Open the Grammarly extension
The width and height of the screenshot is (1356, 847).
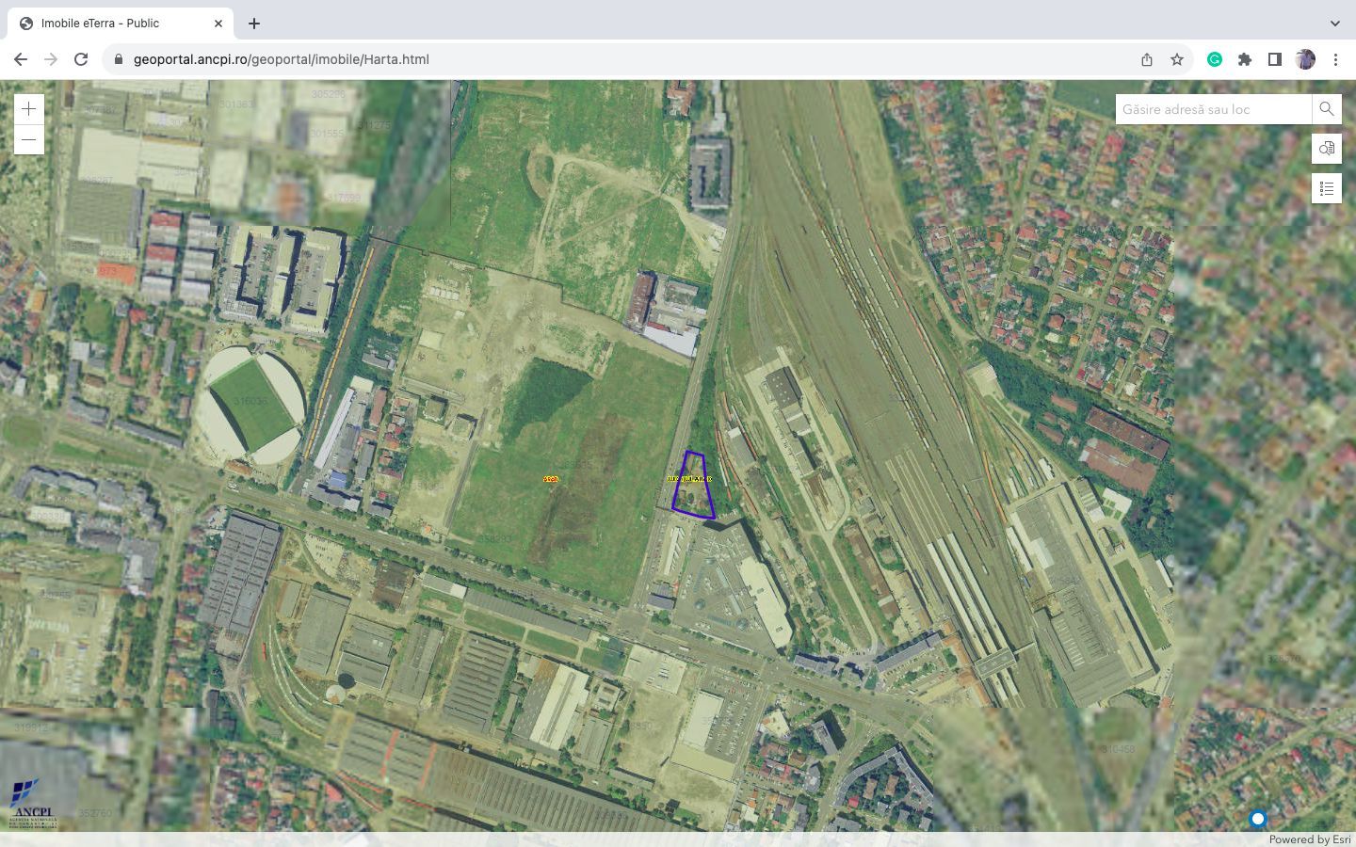[1215, 58]
